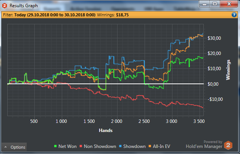Click the $10,00 axis label
Screen dimensions: 240x154
[x=214, y=69]
